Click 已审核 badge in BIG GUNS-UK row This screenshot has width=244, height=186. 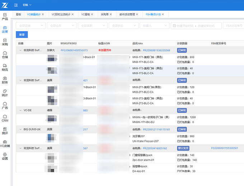[x=182, y=129]
